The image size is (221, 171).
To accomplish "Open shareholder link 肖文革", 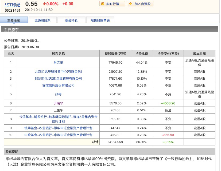I will (x=58, y=63).
